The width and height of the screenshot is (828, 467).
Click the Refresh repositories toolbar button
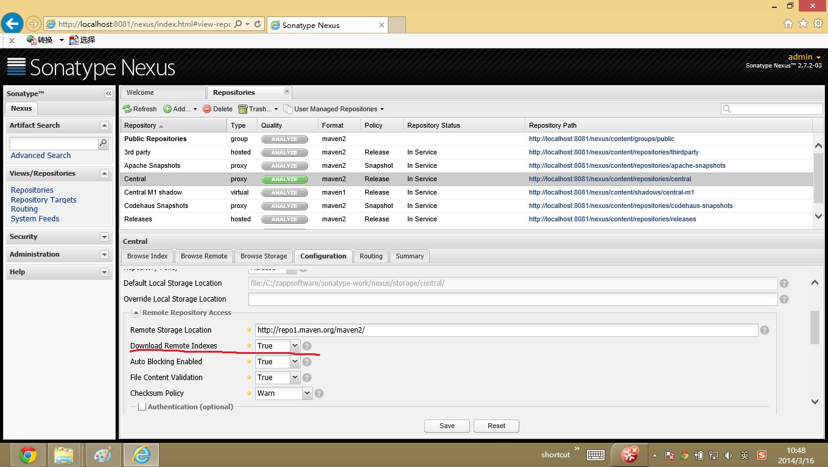140,109
